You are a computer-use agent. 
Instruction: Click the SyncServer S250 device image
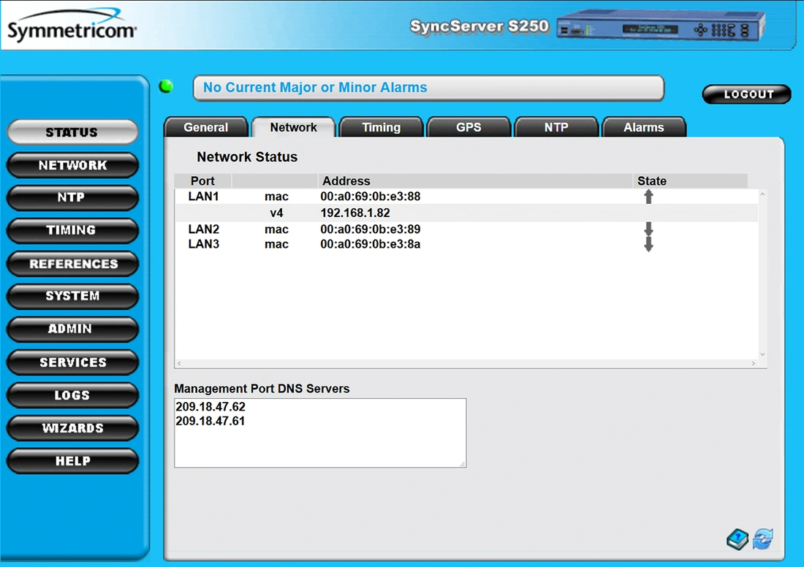[x=661, y=25]
